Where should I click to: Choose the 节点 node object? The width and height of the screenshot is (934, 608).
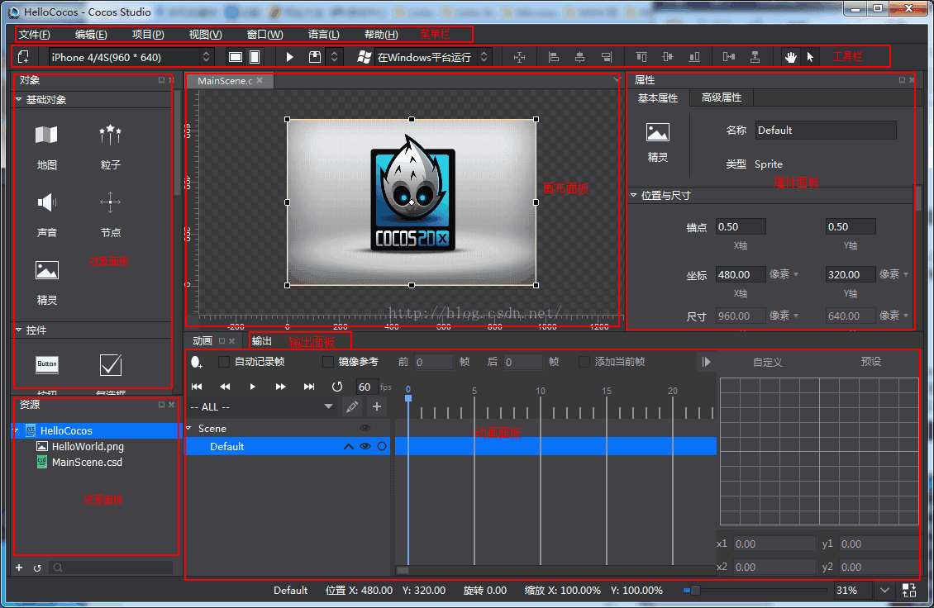(x=110, y=215)
